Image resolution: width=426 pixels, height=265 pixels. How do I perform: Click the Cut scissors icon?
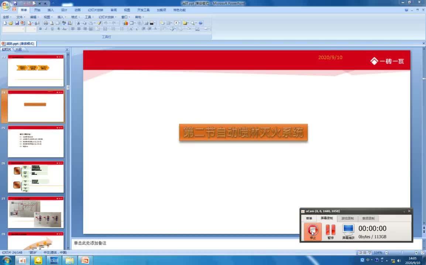78,23
